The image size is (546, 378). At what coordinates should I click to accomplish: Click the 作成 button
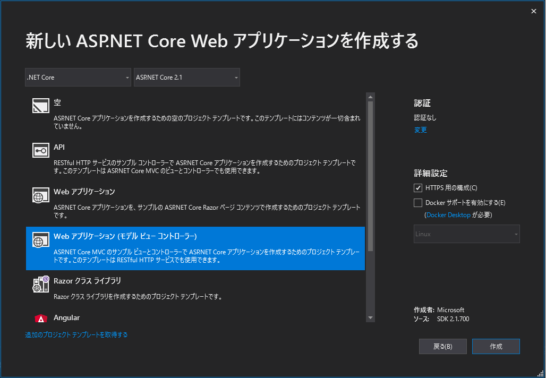(496, 346)
